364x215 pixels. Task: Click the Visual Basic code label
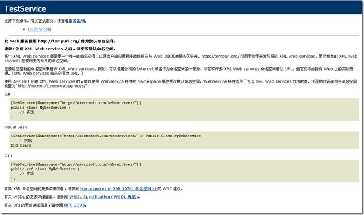(x=16, y=127)
